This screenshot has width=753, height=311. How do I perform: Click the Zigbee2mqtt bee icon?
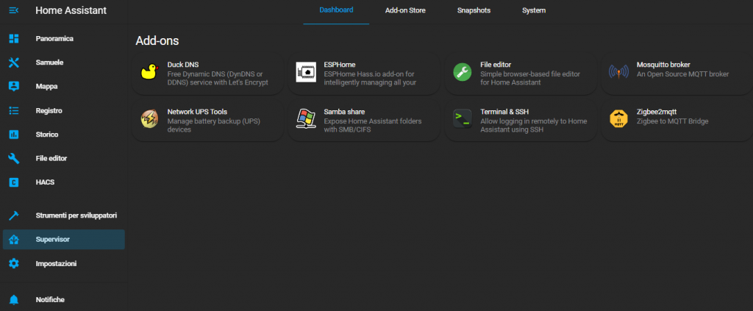618,119
